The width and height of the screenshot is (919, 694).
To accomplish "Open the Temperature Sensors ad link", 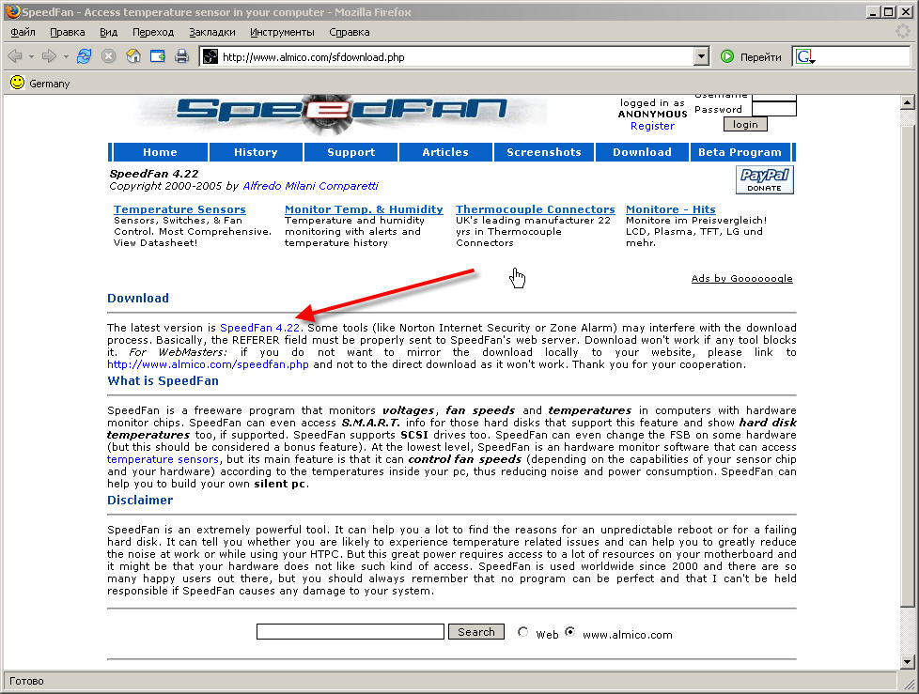I will (x=179, y=209).
